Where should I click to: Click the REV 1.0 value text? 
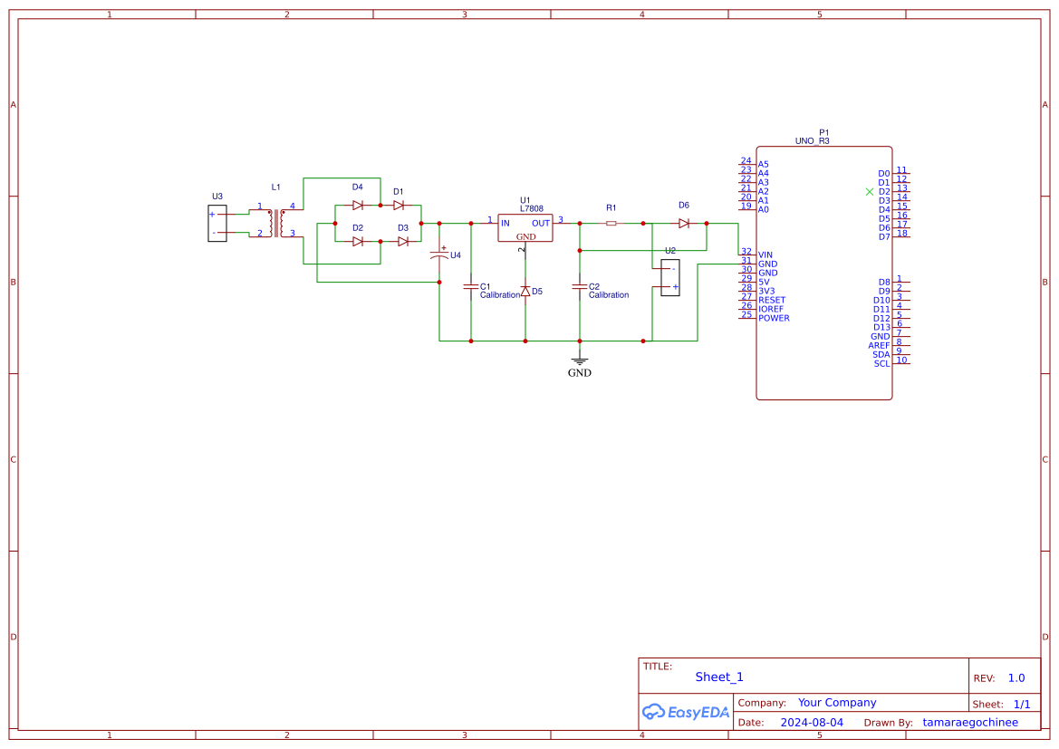[1016, 677]
